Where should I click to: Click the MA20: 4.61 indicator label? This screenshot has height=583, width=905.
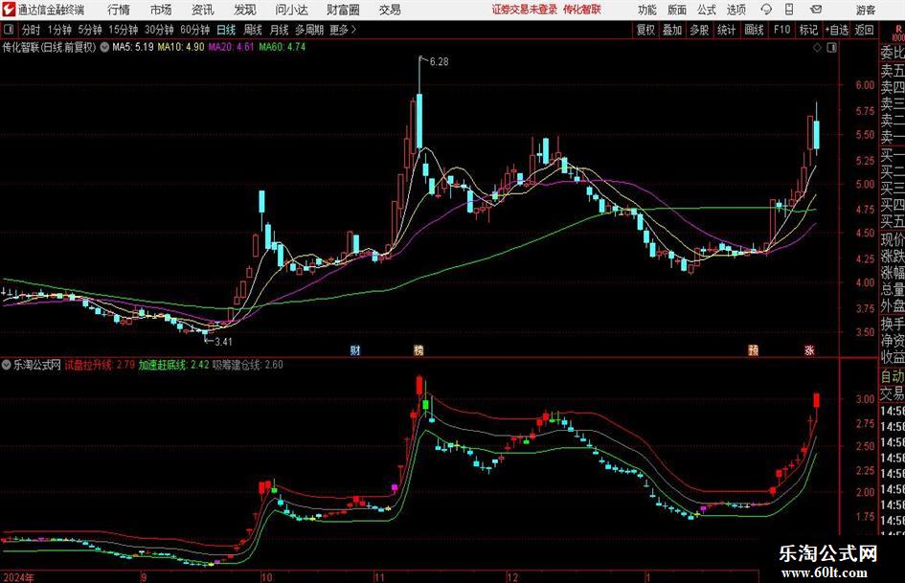(x=231, y=47)
